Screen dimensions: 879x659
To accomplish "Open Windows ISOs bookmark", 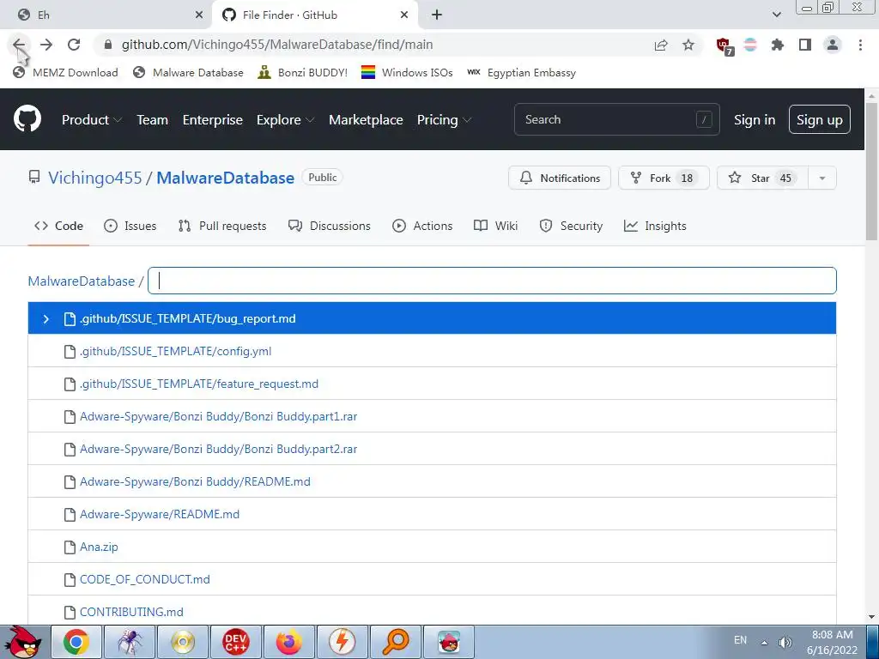I will pyautogui.click(x=407, y=73).
